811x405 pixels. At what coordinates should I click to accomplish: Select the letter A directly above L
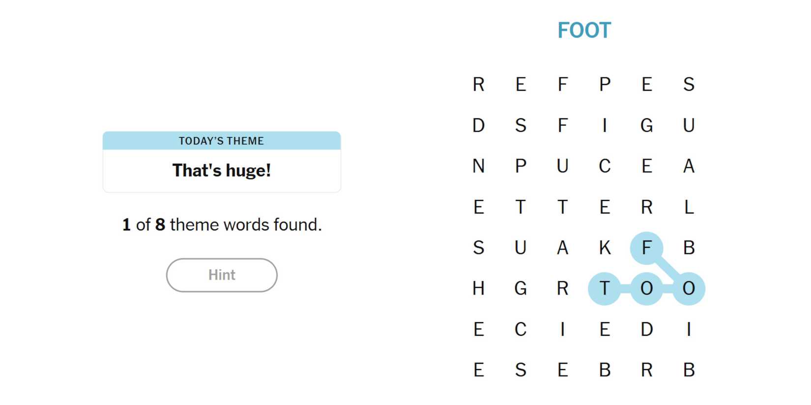[x=689, y=166]
